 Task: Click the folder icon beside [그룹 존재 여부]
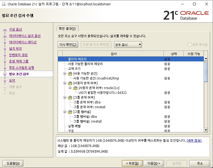point(70,98)
